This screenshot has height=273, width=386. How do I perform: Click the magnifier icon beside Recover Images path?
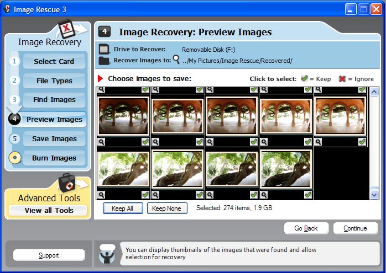176,60
